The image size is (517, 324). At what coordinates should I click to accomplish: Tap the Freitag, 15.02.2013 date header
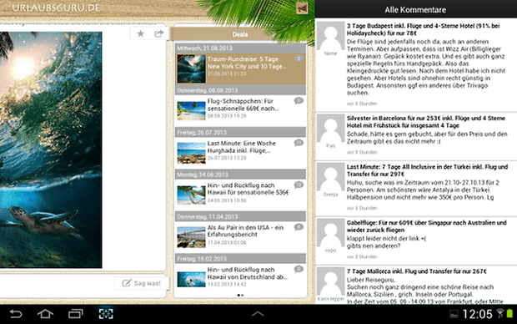(x=240, y=259)
